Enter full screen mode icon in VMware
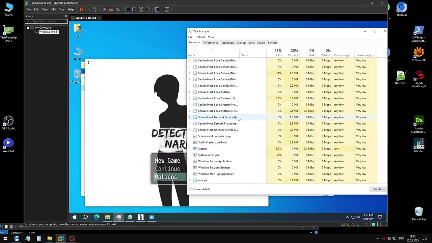The height and width of the screenshot is (243, 432). click(141, 9)
